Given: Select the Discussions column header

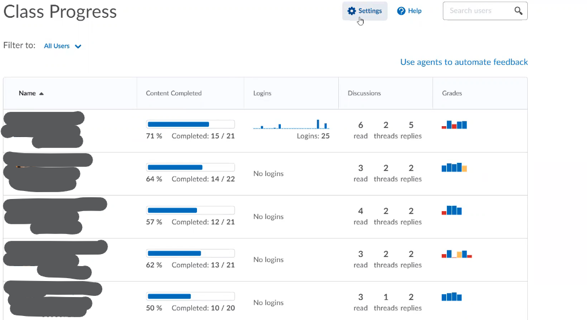Looking at the screenshot, I should pos(364,93).
